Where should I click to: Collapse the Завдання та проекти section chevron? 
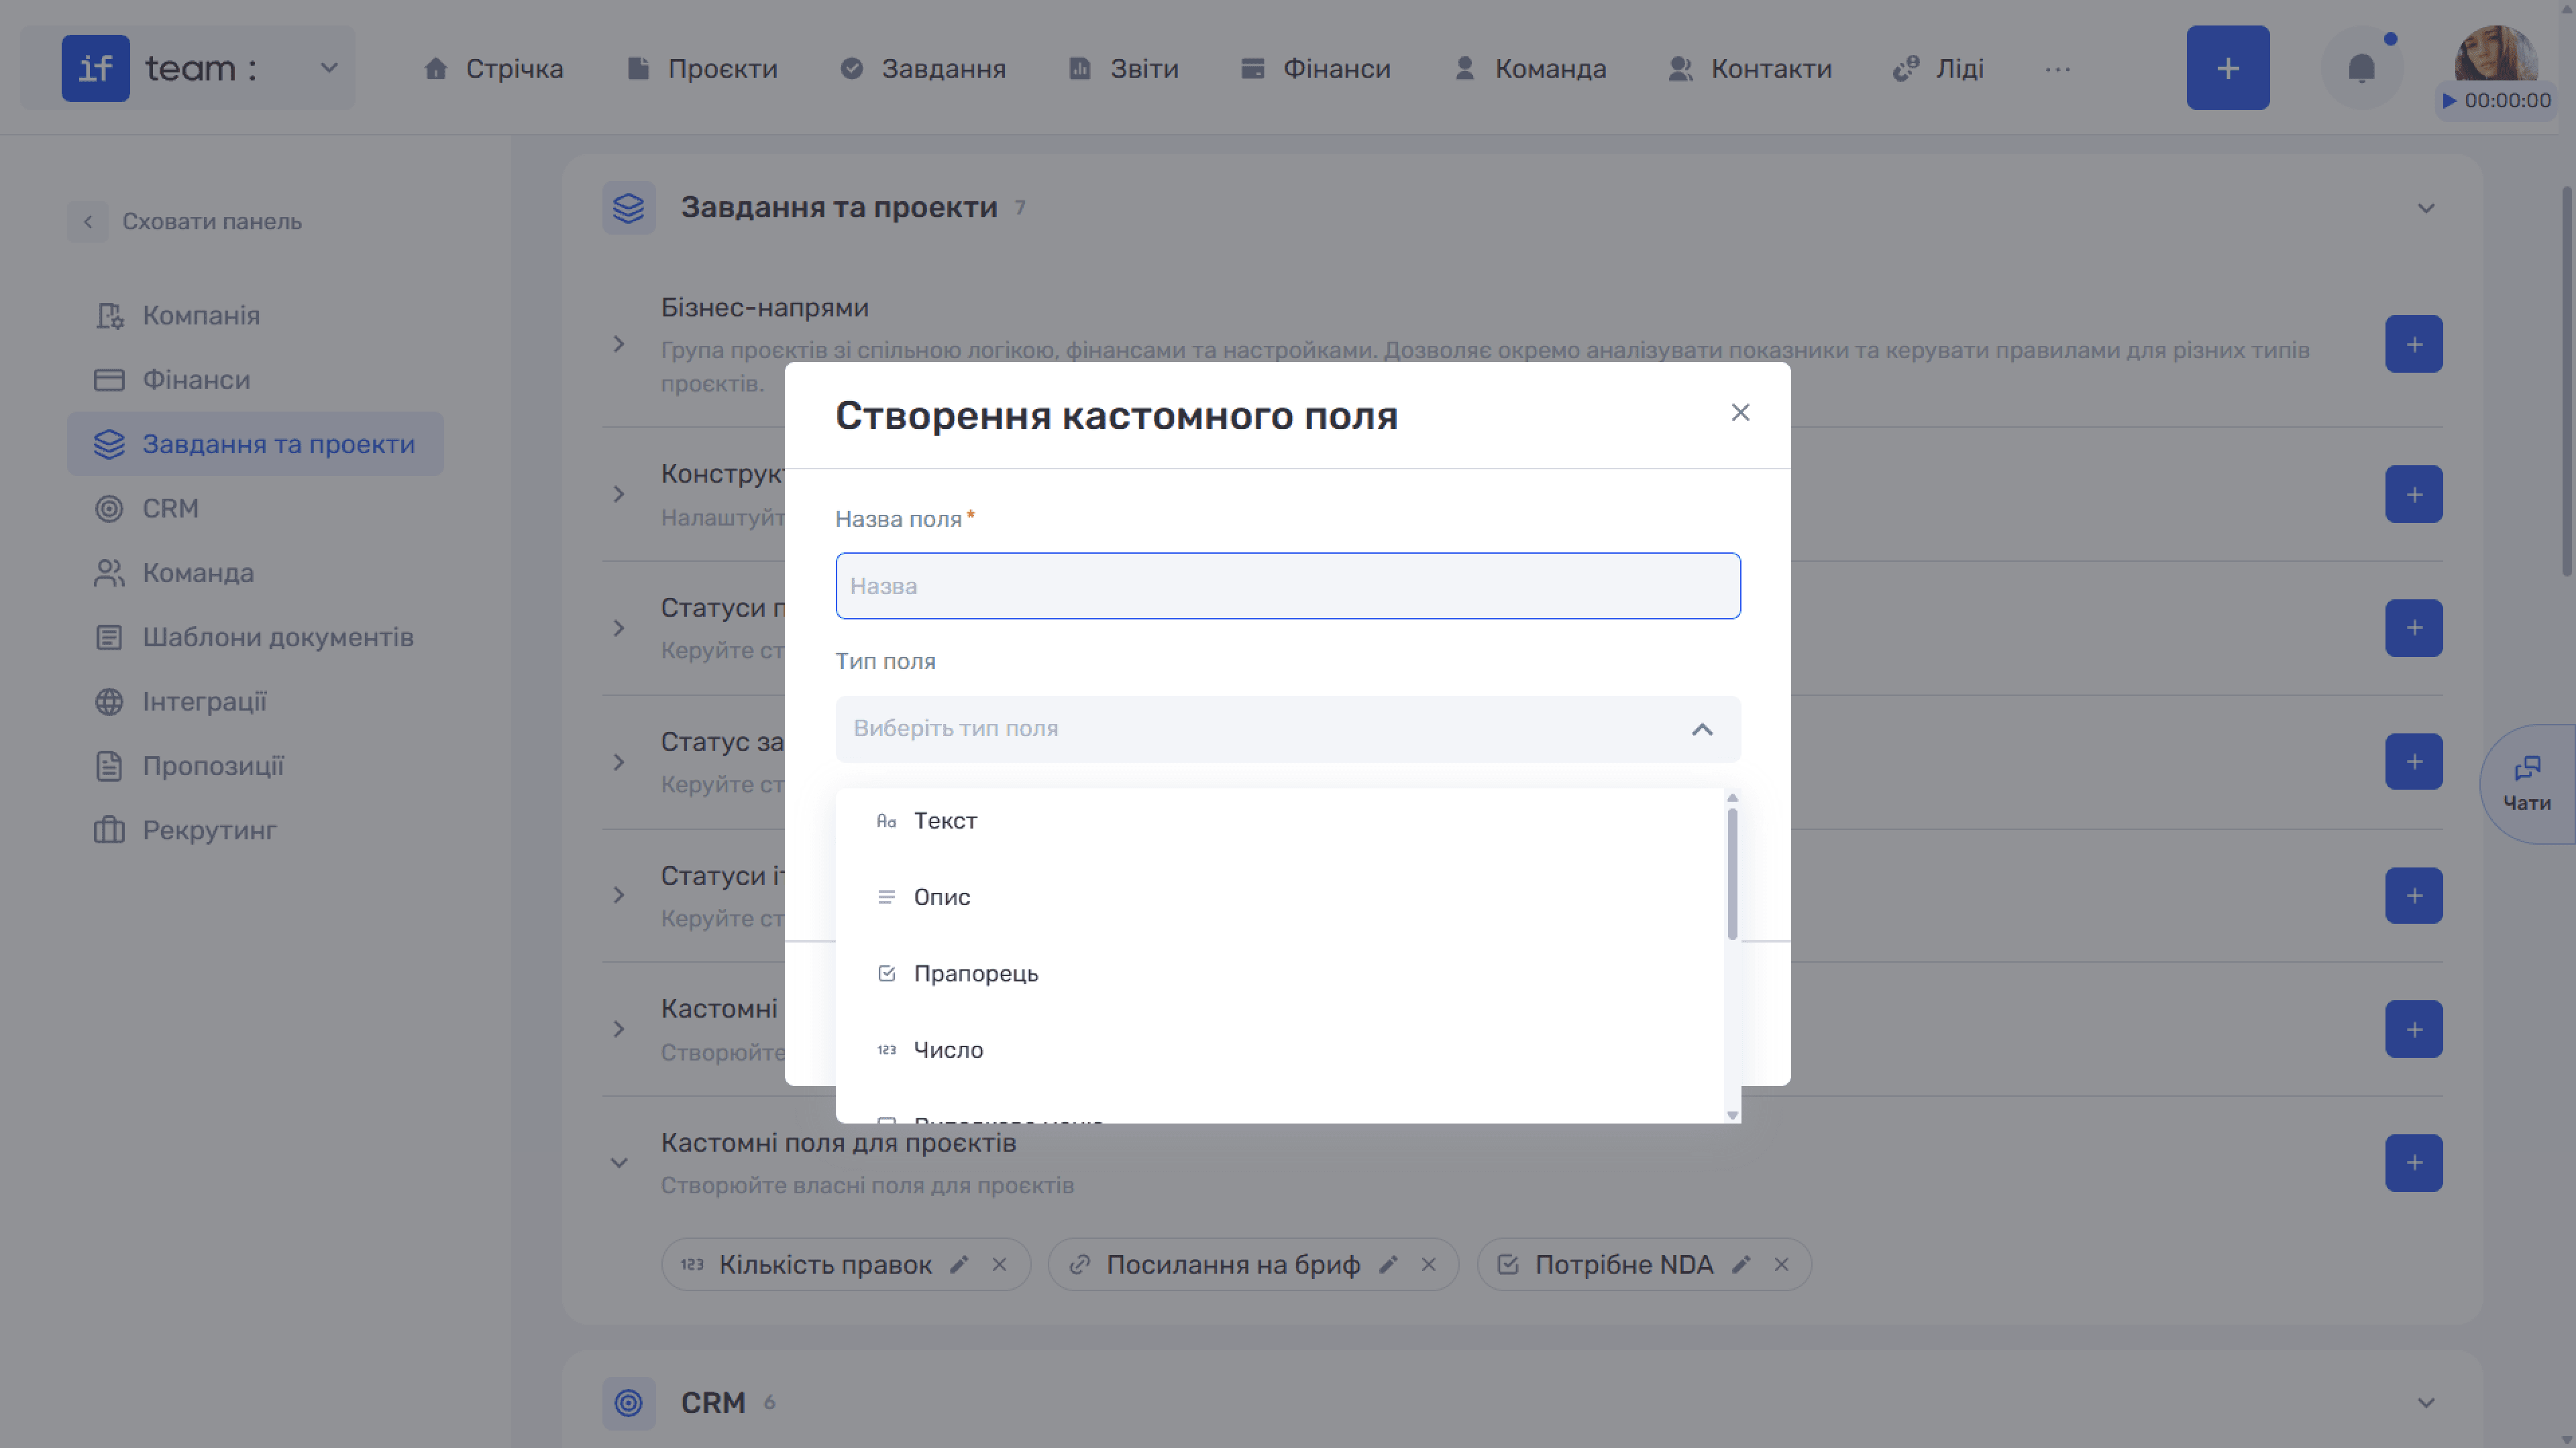coord(2426,208)
